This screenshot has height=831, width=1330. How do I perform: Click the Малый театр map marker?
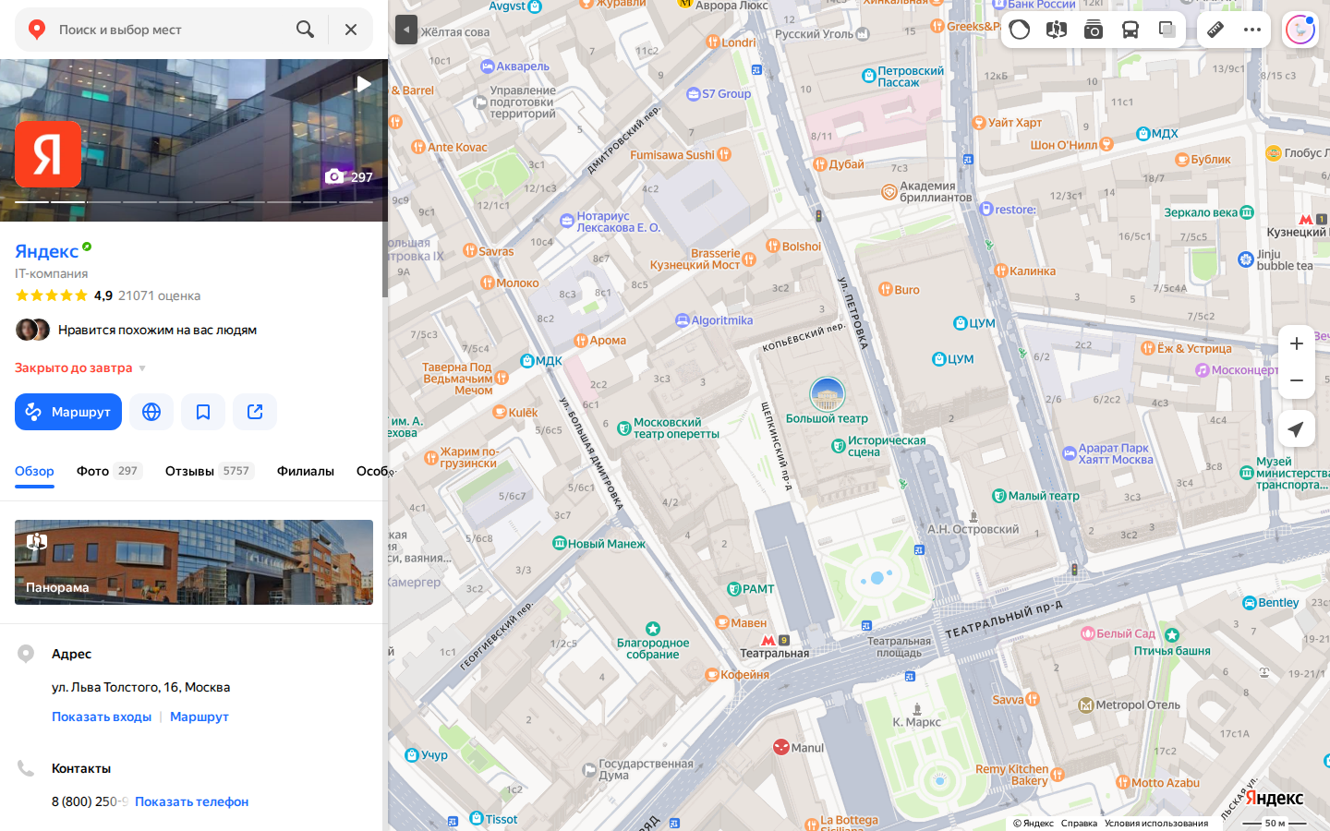click(998, 496)
